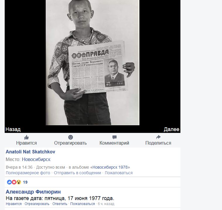The width and height of the screenshot is (222, 210).
Task: Click Отправить в сообщении link
Action: (x=77, y=173)
